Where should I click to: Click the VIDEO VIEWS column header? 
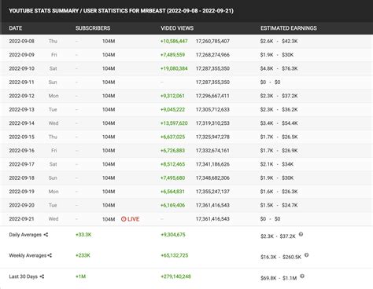pyautogui.click(x=177, y=28)
